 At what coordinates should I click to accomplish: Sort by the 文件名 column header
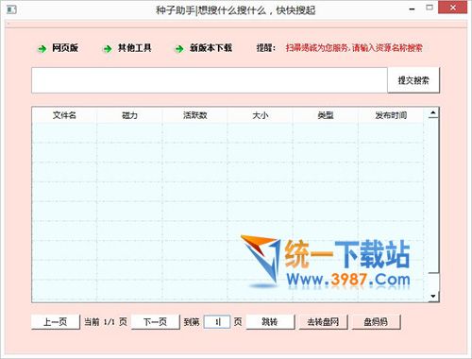pyautogui.click(x=64, y=115)
